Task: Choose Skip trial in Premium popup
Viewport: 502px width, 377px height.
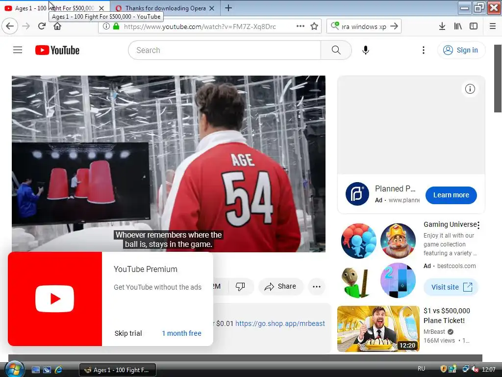Action: tap(128, 333)
